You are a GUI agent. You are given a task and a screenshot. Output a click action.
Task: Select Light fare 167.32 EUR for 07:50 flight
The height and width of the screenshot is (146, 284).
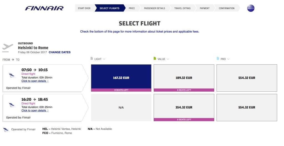(x=121, y=78)
